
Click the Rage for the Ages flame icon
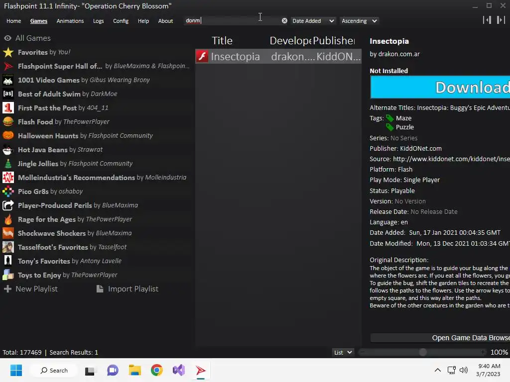8,219
